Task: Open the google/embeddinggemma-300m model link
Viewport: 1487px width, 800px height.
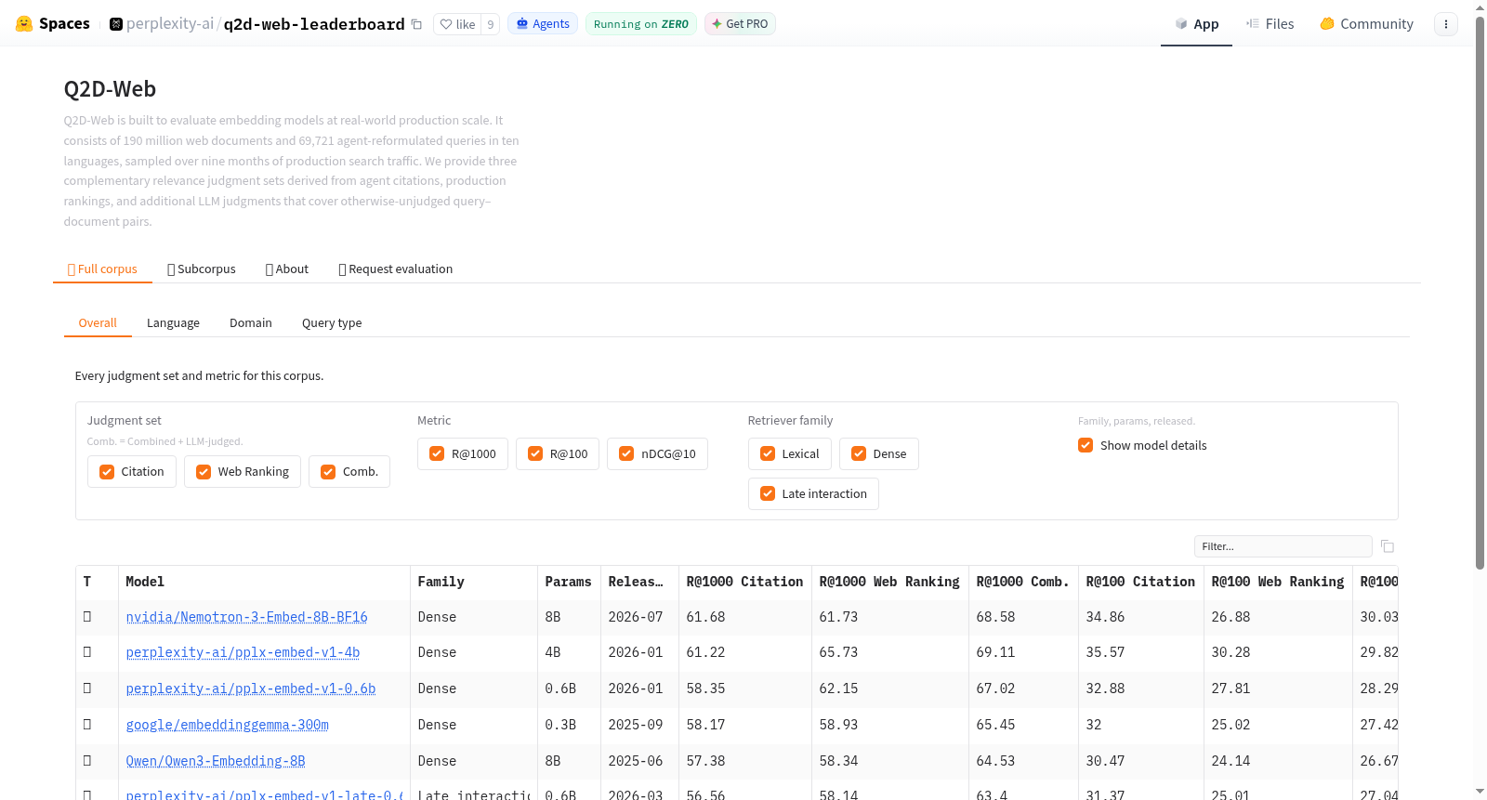Action: [x=228, y=725]
